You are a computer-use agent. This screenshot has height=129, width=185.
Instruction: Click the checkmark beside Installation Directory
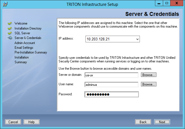[10, 28]
